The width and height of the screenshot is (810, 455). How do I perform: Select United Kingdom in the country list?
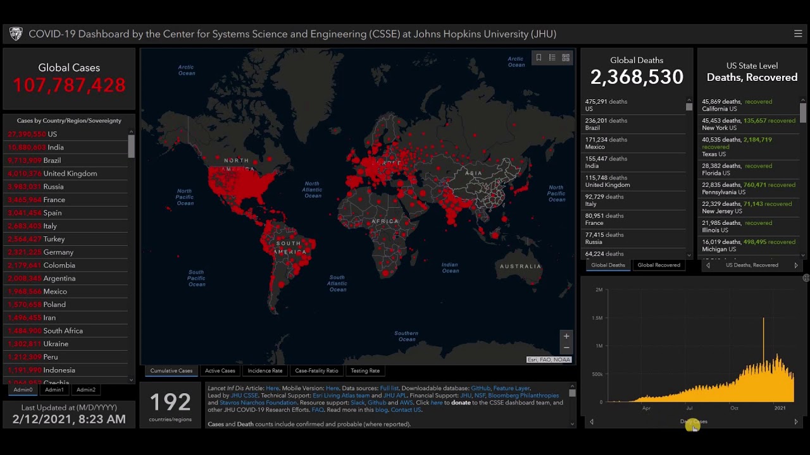[x=65, y=173]
